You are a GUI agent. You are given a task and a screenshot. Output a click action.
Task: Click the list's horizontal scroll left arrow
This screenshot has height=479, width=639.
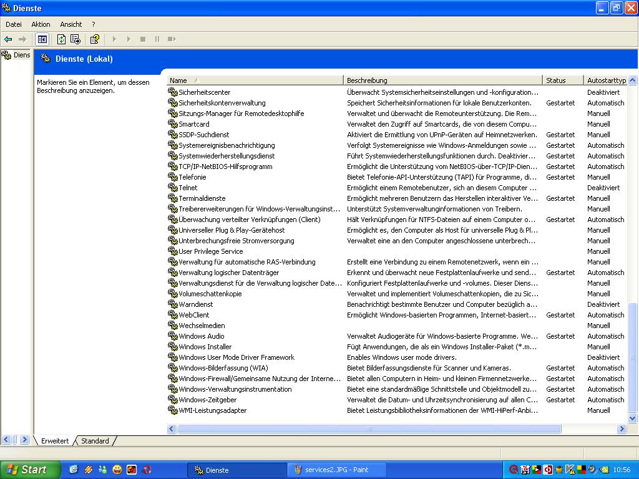click(172, 428)
